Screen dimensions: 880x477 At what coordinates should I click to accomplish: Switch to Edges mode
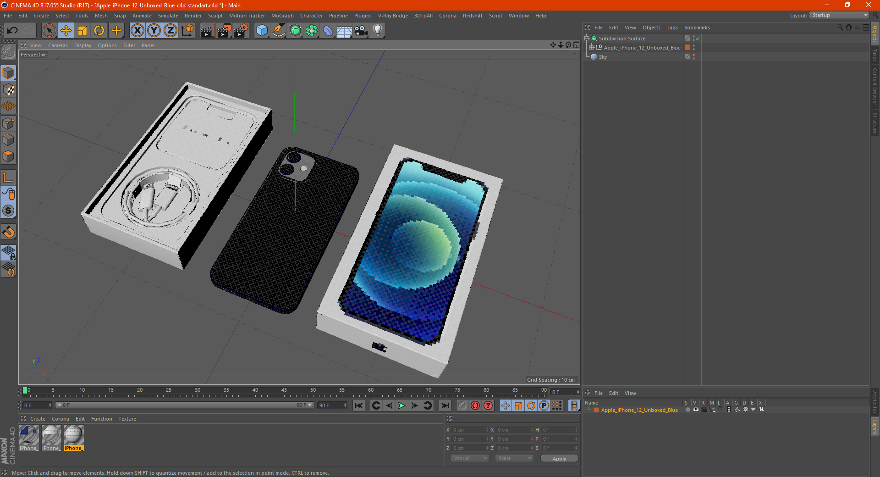click(9, 140)
